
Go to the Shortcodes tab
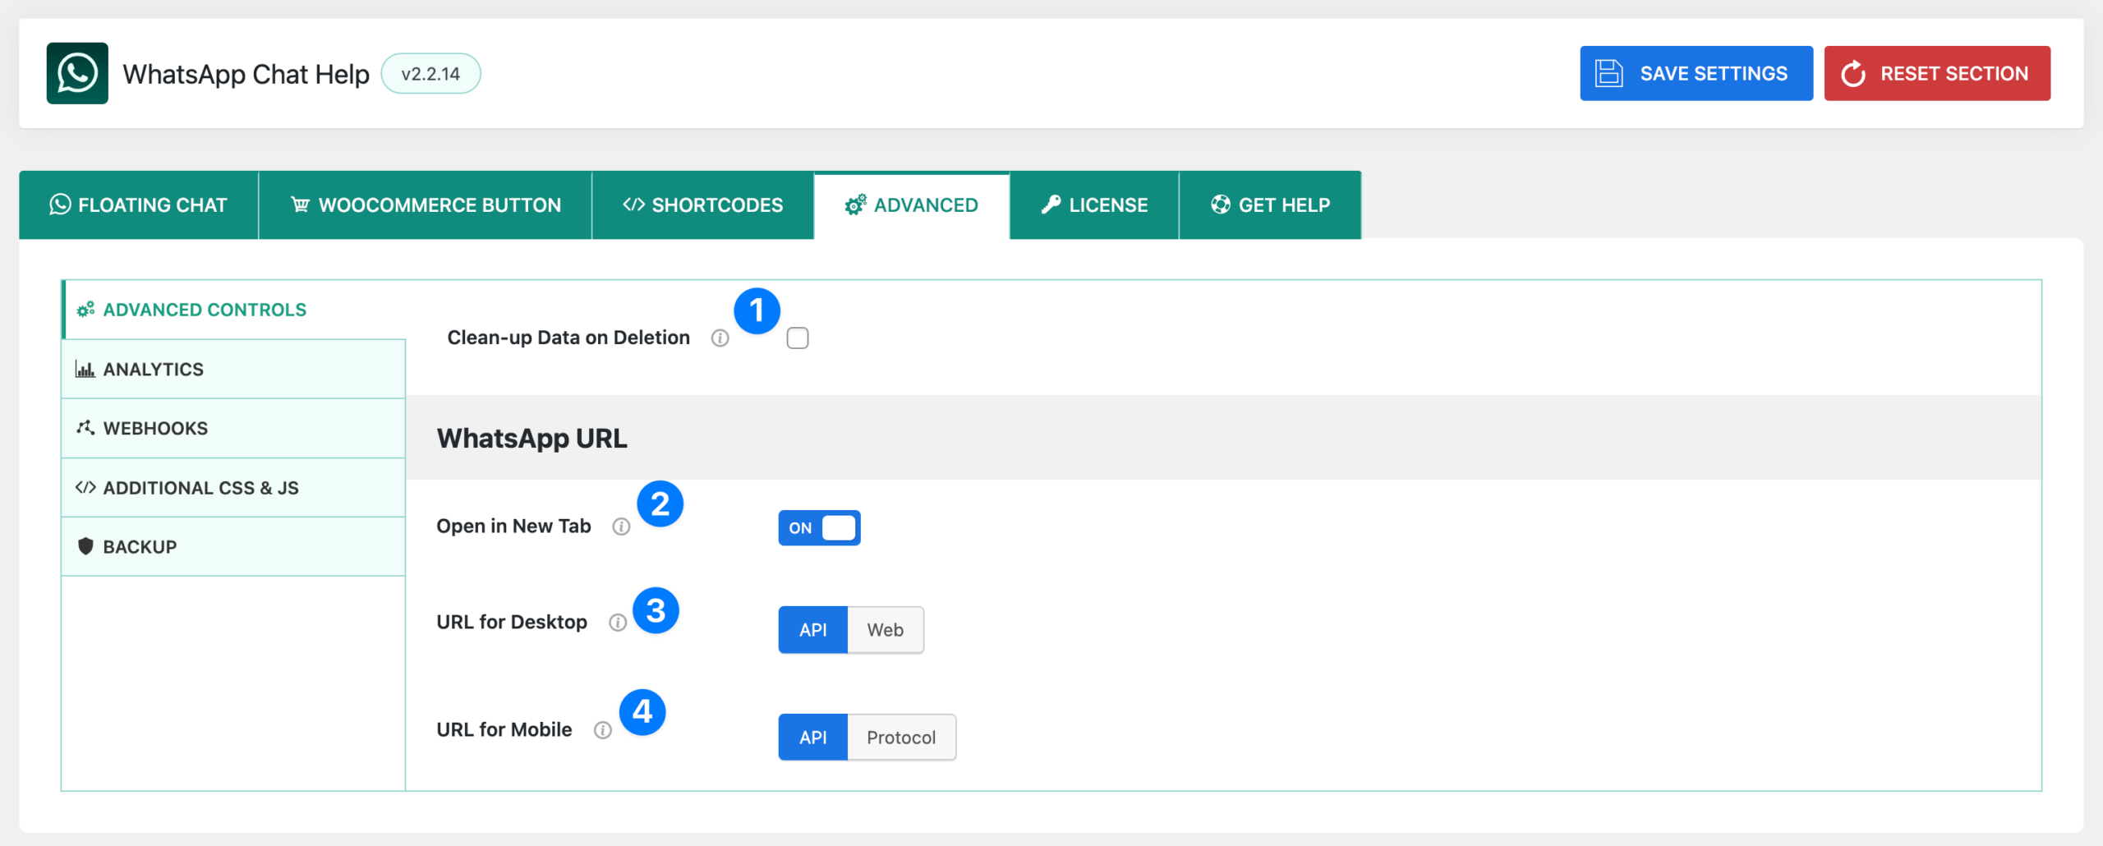pos(702,205)
